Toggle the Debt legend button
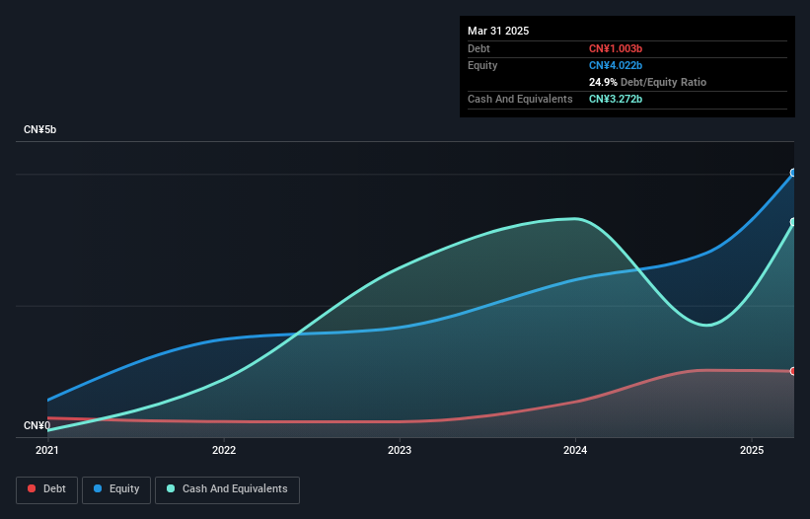This screenshot has height=519, width=810. pos(46,490)
